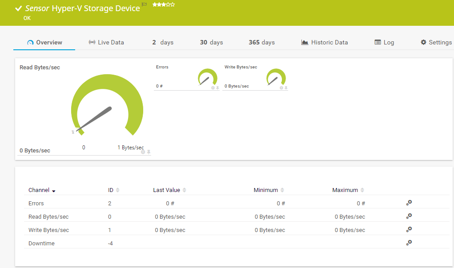
Task: Edit Write Bytes/sec channel settings in table
Action: pos(409,229)
